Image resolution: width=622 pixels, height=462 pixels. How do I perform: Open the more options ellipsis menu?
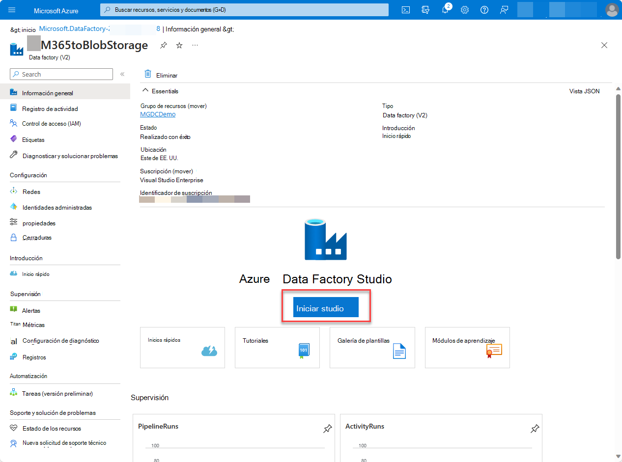point(195,45)
